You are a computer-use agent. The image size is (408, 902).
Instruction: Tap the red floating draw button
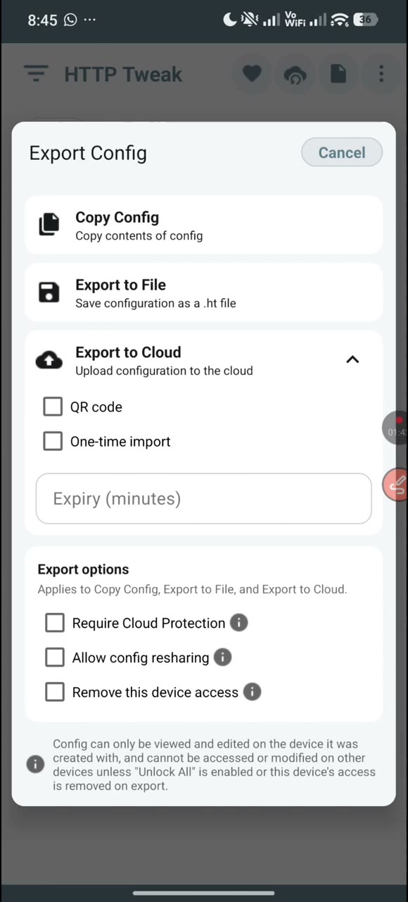click(x=396, y=485)
